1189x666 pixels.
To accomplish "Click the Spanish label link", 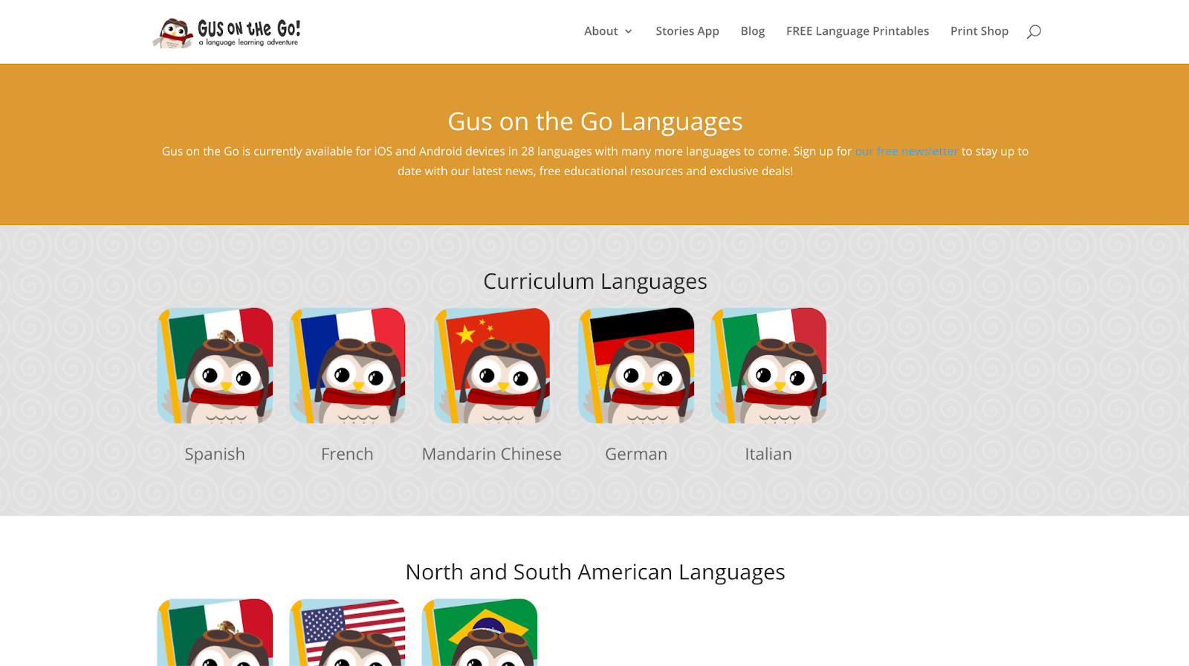I will pyautogui.click(x=215, y=454).
